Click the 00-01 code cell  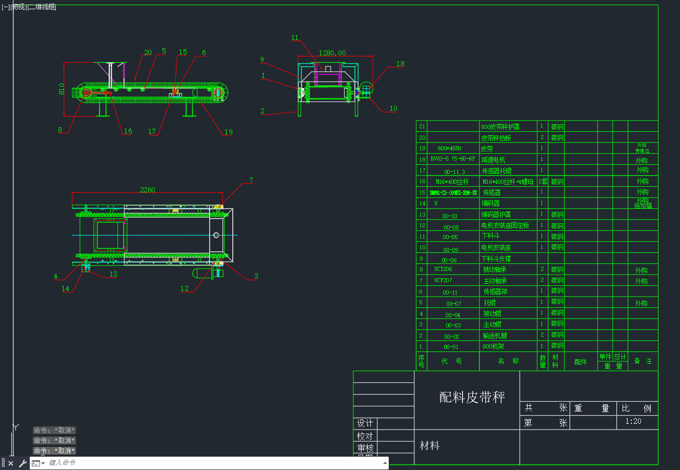tap(451, 347)
